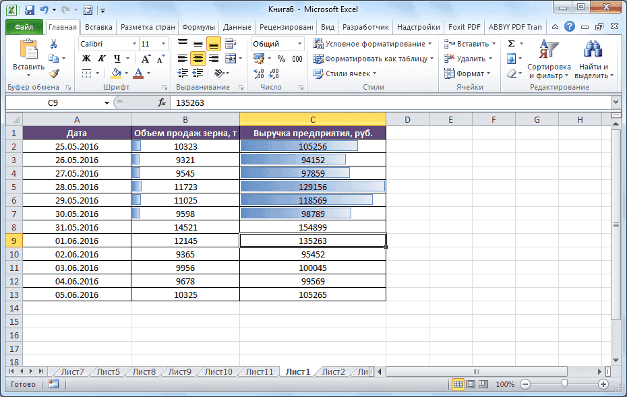
Task: Toggle italic (К) formatting
Action: (x=102, y=58)
